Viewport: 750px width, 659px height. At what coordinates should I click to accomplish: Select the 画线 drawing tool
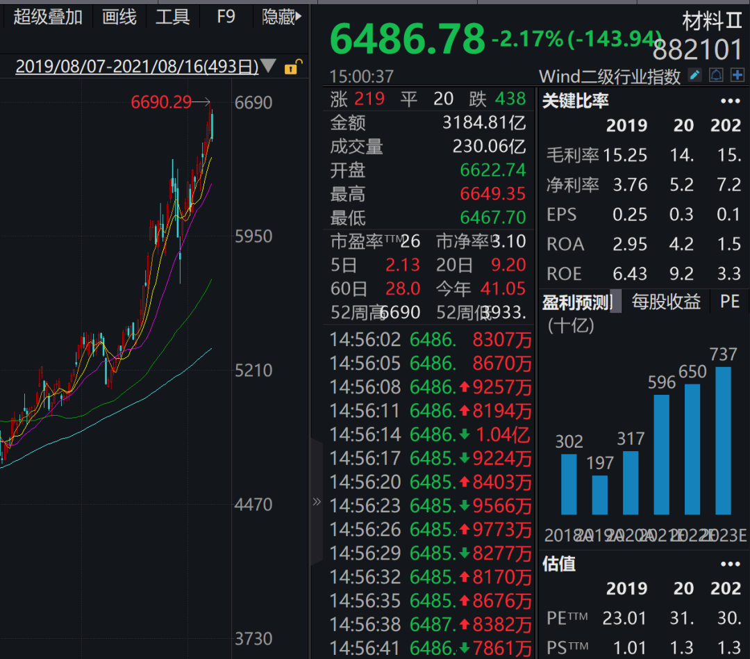(119, 17)
